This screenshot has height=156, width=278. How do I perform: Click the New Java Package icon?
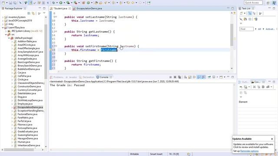click(x=84, y=3)
